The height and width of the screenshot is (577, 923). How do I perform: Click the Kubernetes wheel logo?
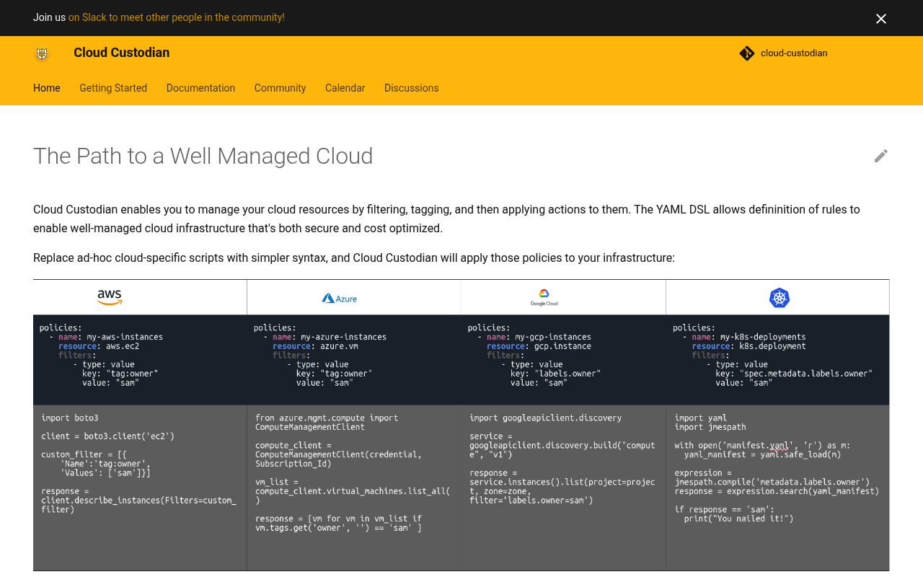780,298
